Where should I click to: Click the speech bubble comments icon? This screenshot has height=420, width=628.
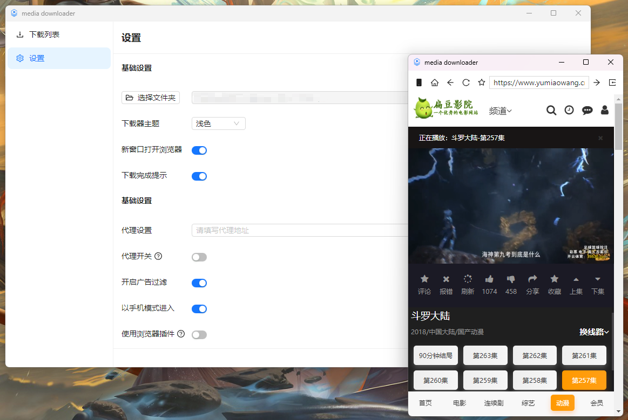coord(587,110)
